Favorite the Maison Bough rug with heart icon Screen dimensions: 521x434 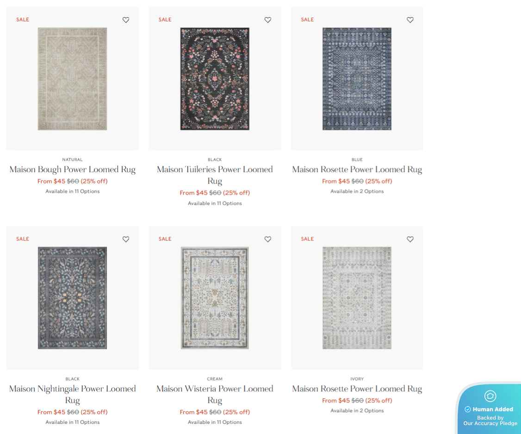[x=126, y=20]
